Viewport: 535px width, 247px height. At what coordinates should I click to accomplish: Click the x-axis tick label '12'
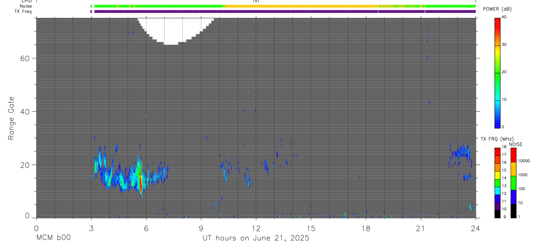point(256,228)
